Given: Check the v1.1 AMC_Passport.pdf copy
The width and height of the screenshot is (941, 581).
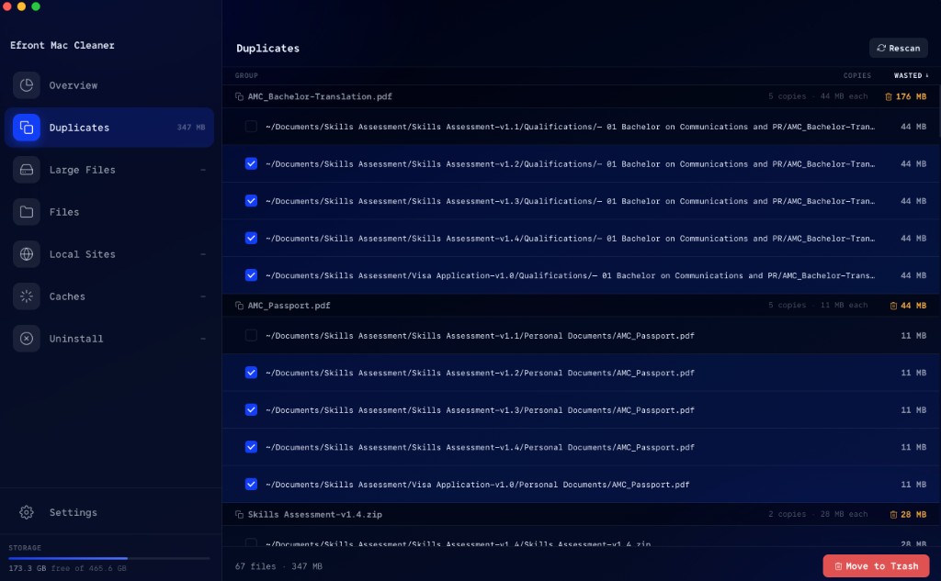Looking at the screenshot, I should pos(251,336).
